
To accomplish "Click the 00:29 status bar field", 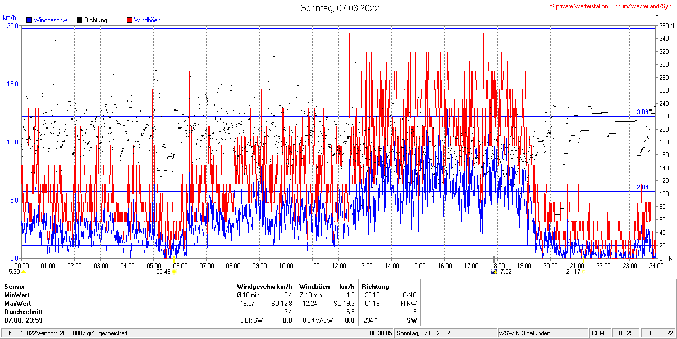I will click(626, 333).
